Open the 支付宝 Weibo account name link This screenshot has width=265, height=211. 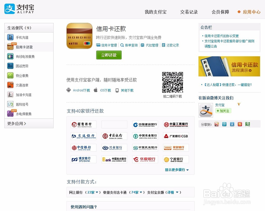[220, 105]
